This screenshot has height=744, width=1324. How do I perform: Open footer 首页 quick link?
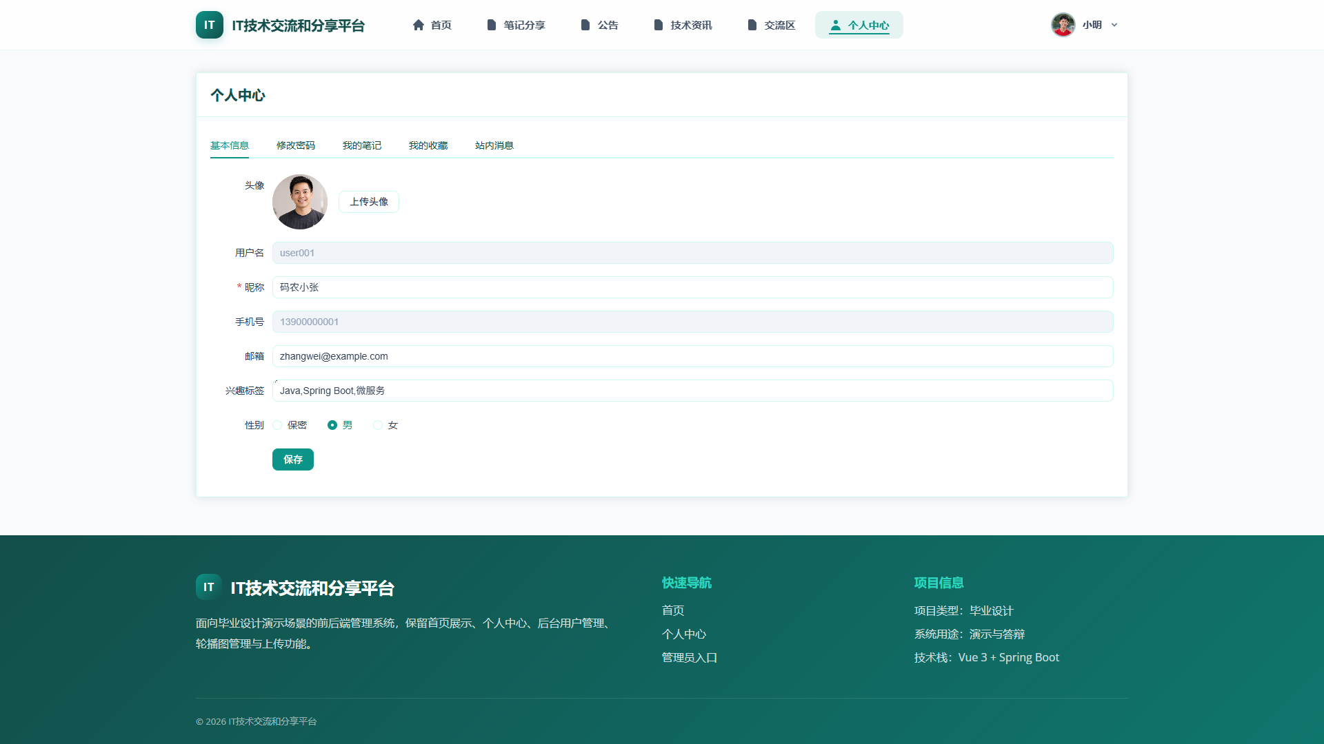point(673,610)
